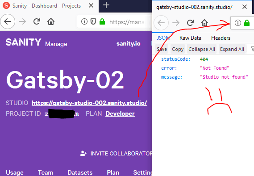Reload the gatsby-studio-002 page
254x176 pixels.
click(x=190, y=23)
